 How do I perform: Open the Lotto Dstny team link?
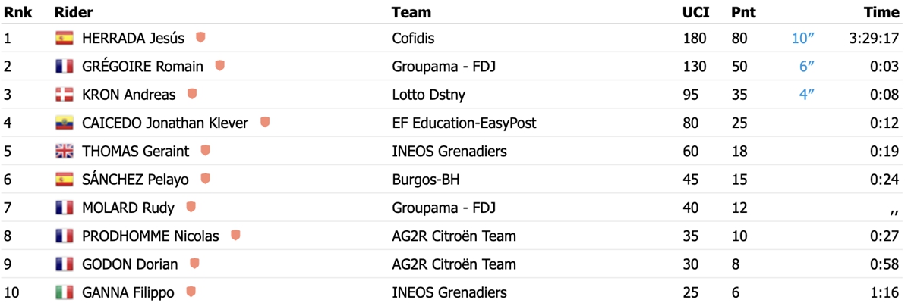point(429,95)
